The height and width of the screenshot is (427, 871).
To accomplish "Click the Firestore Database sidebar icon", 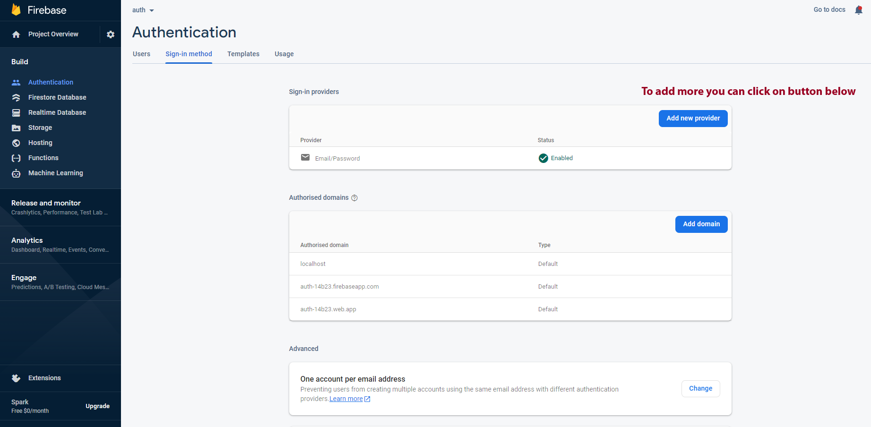I will 16,97.
